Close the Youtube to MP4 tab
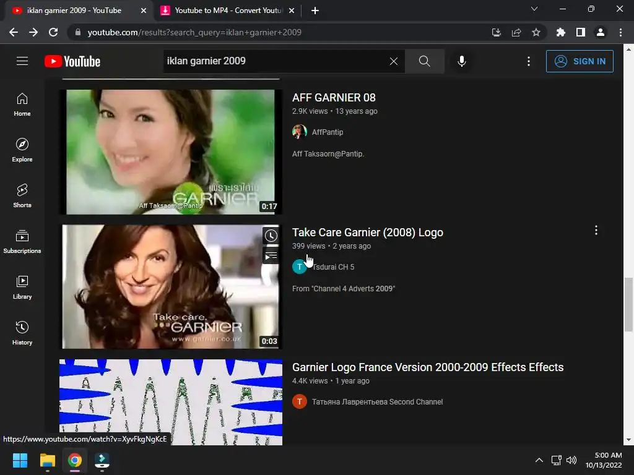 tap(291, 11)
